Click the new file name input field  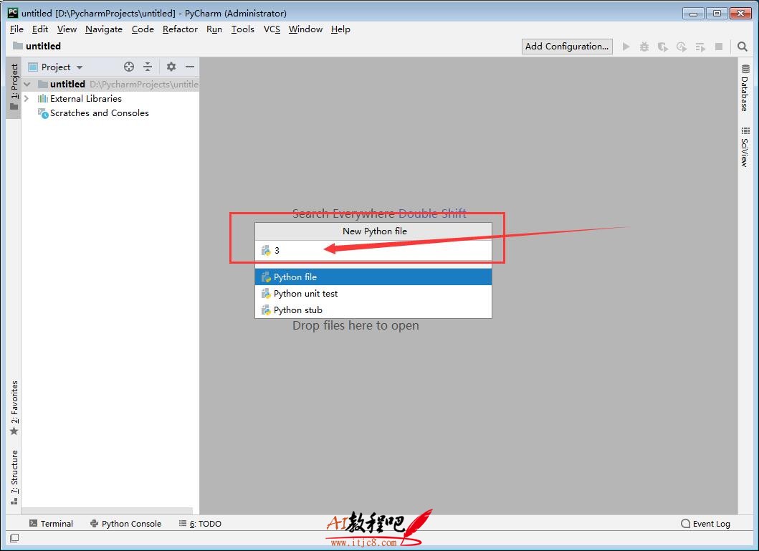tap(373, 251)
